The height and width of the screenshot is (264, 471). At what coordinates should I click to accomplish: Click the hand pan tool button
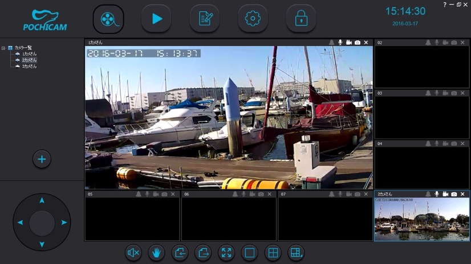(156, 253)
